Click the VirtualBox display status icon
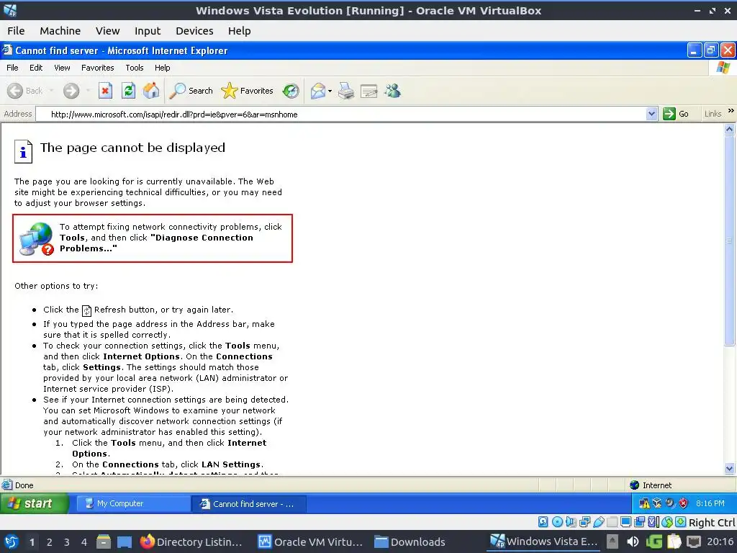This screenshot has width=737, height=553. coord(626,522)
